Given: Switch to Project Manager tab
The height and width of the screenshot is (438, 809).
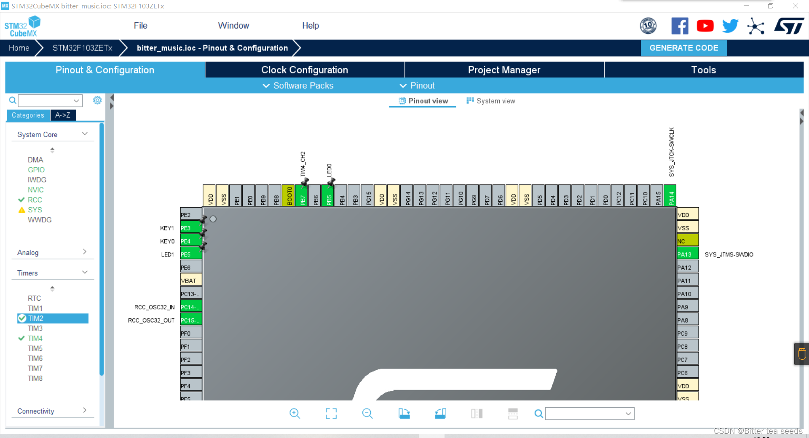Looking at the screenshot, I should [504, 70].
